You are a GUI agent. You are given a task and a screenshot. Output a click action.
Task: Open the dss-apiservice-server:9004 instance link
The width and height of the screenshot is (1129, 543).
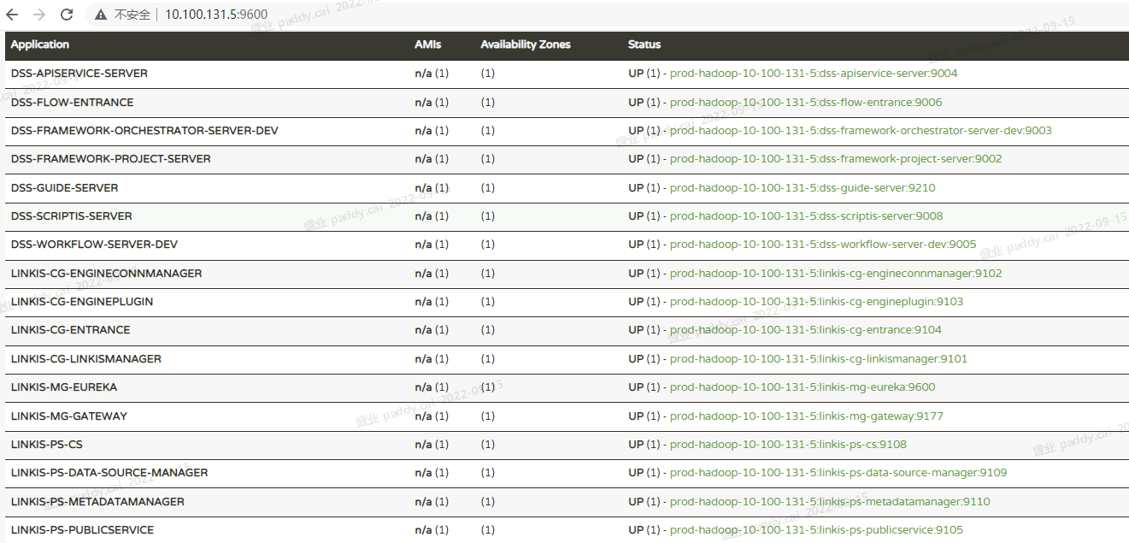click(814, 74)
